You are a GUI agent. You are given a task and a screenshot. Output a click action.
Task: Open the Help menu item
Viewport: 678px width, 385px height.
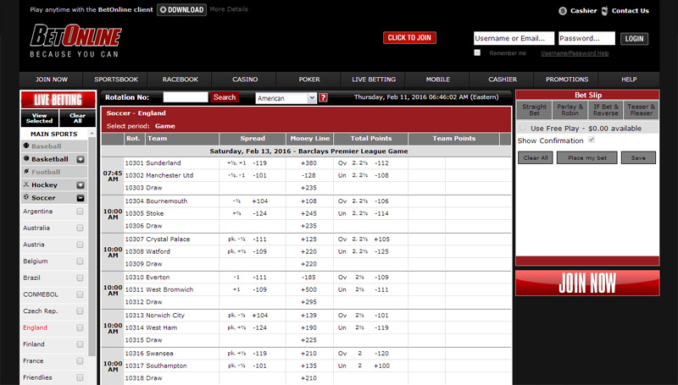[629, 80]
